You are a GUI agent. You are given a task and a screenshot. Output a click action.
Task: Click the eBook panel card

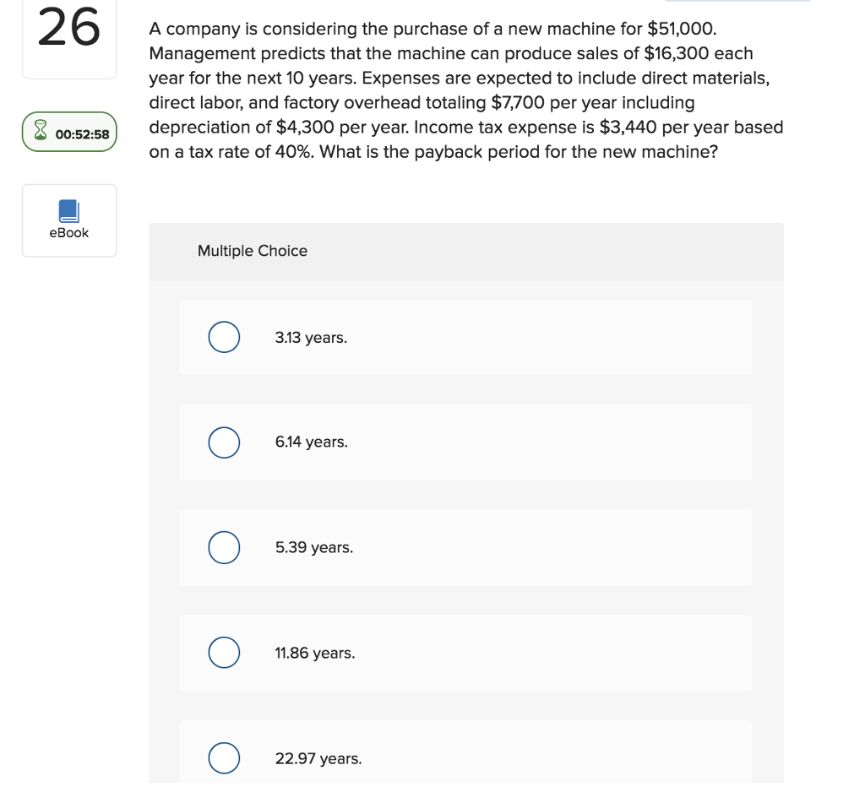point(69,220)
